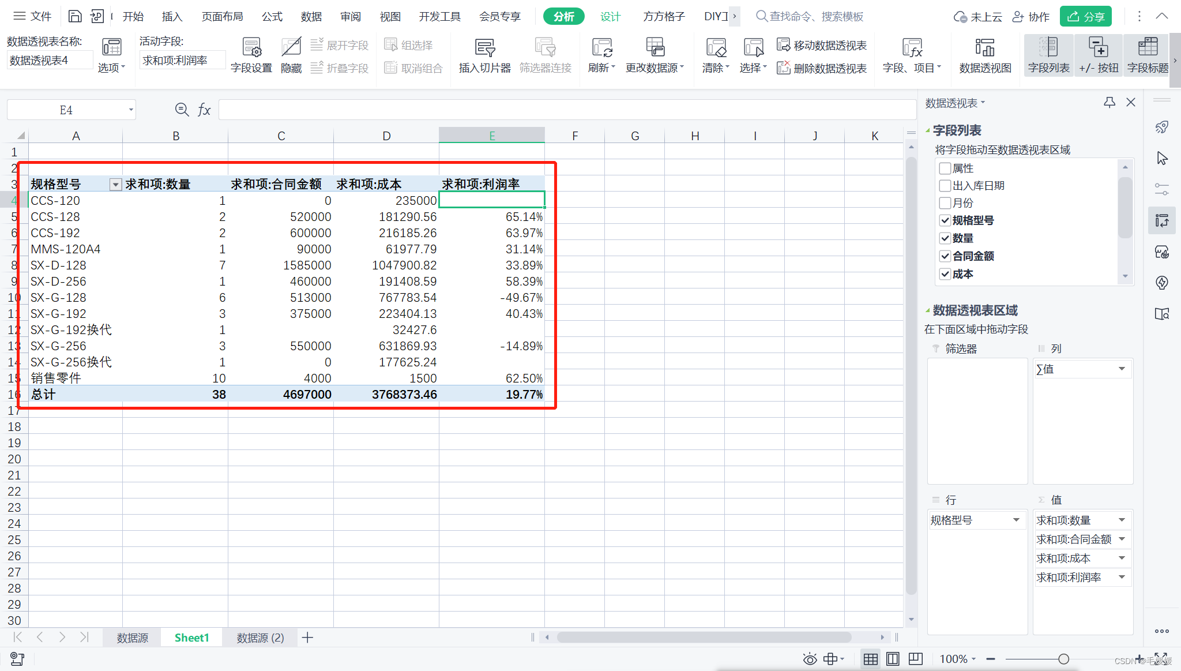The image size is (1181, 671).
Task: Close the 数据透视表 side pane
Action: pyautogui.click(x=1131, y=103)
